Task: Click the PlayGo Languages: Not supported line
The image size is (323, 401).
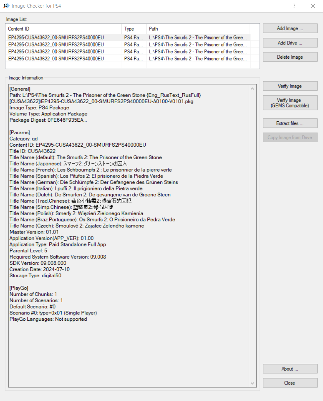Action: [x=48, y=319]
